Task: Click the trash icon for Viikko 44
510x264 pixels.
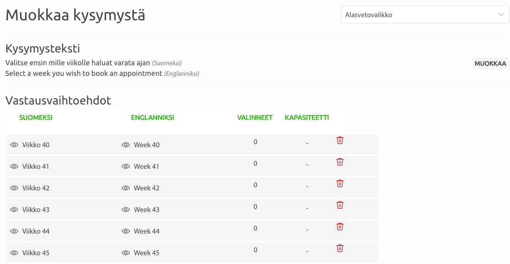Action: [340, 227]
